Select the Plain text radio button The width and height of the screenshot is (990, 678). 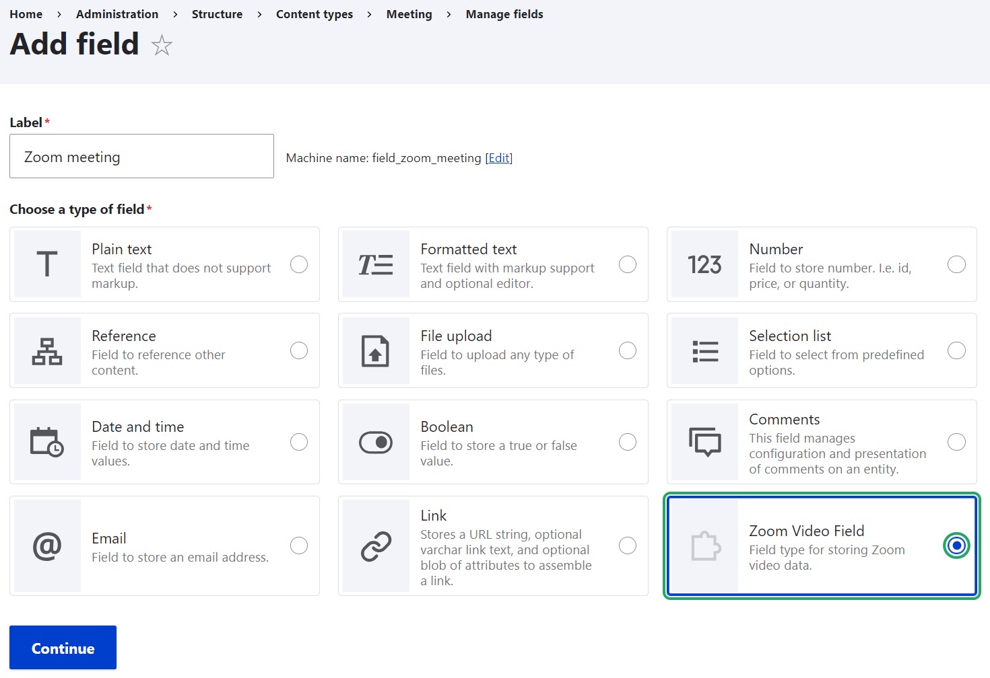[x=299, y=264]
